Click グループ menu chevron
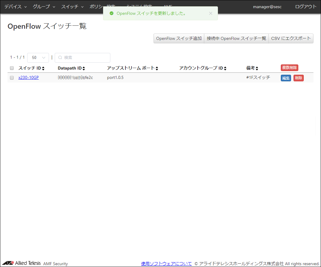Viewport: 321px width, 267px height. (x=54, y=7)
